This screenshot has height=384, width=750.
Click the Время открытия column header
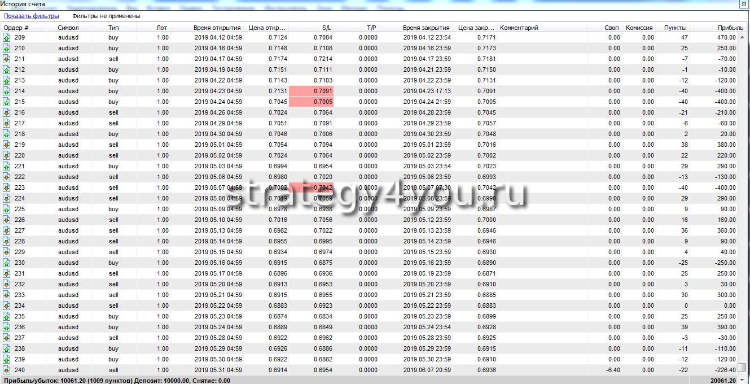coord(217,27)
